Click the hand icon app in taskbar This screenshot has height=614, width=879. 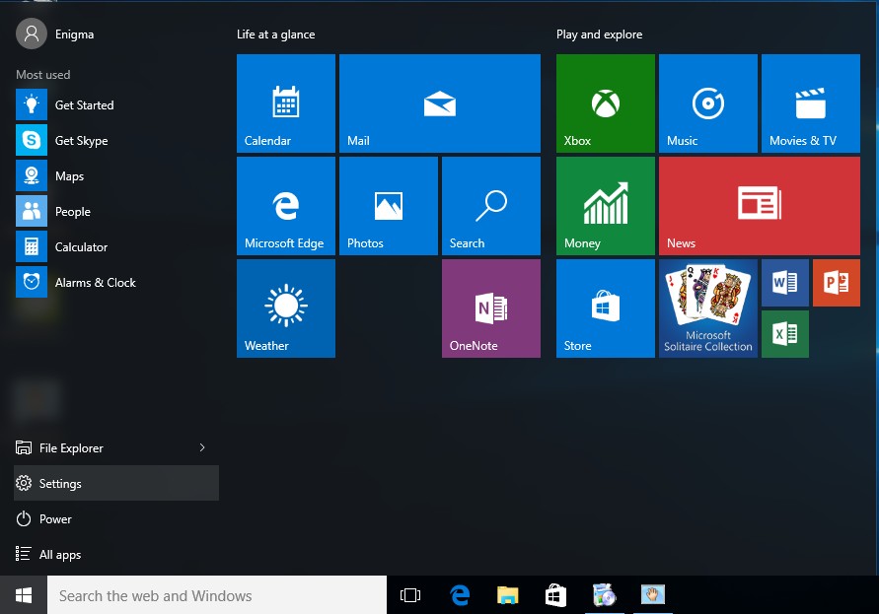point(652,595)
